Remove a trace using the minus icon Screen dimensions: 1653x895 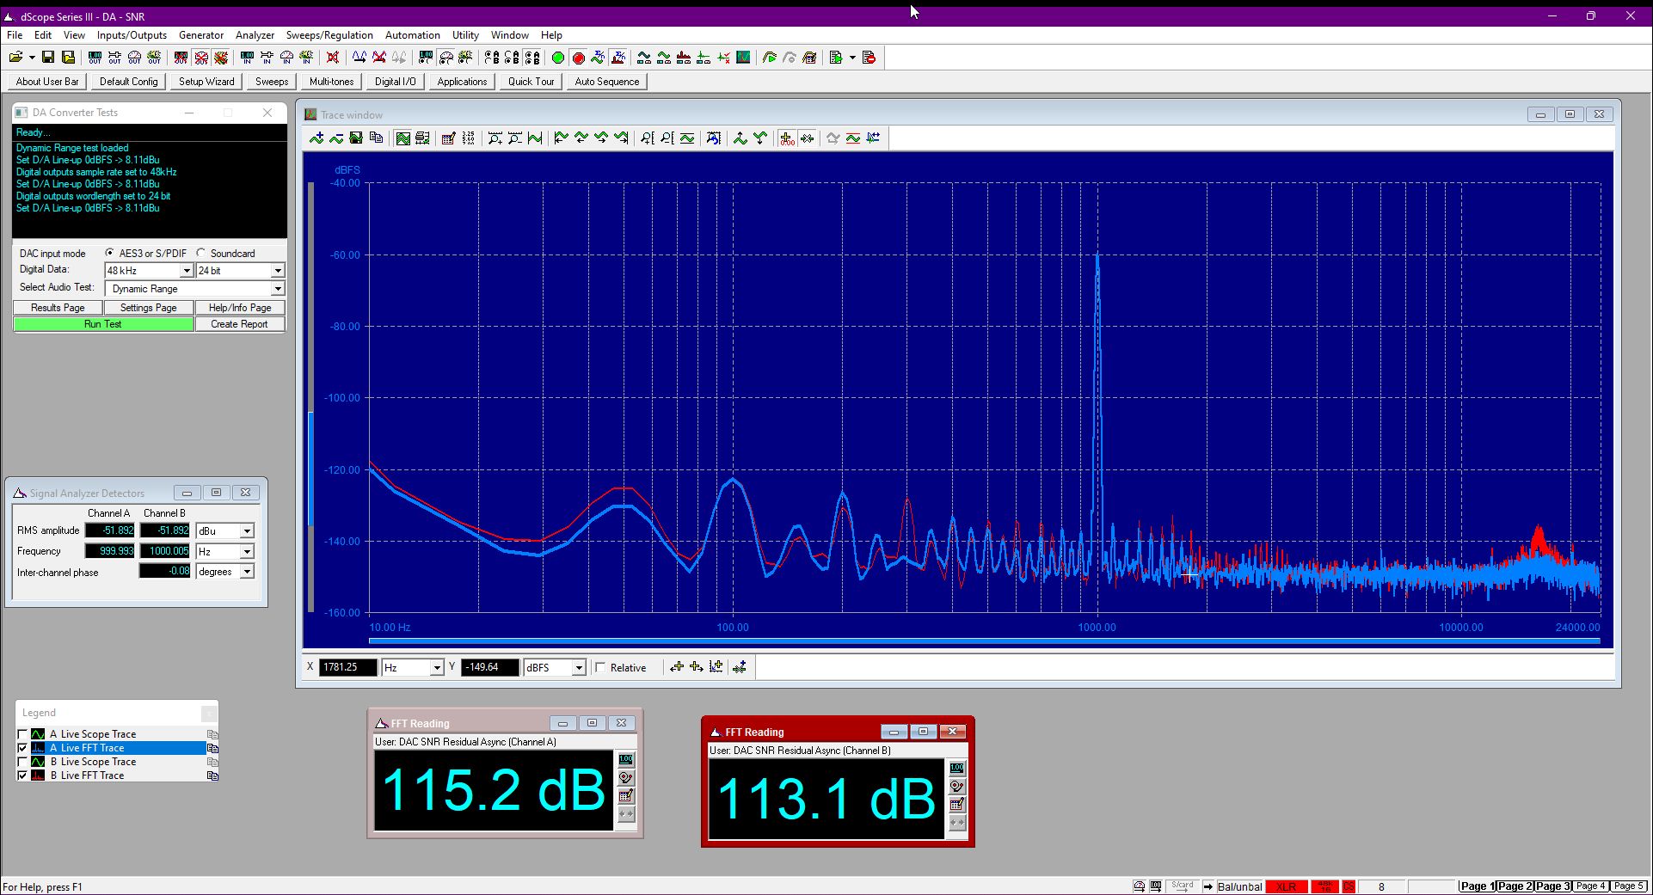click(x=336, y=138)
